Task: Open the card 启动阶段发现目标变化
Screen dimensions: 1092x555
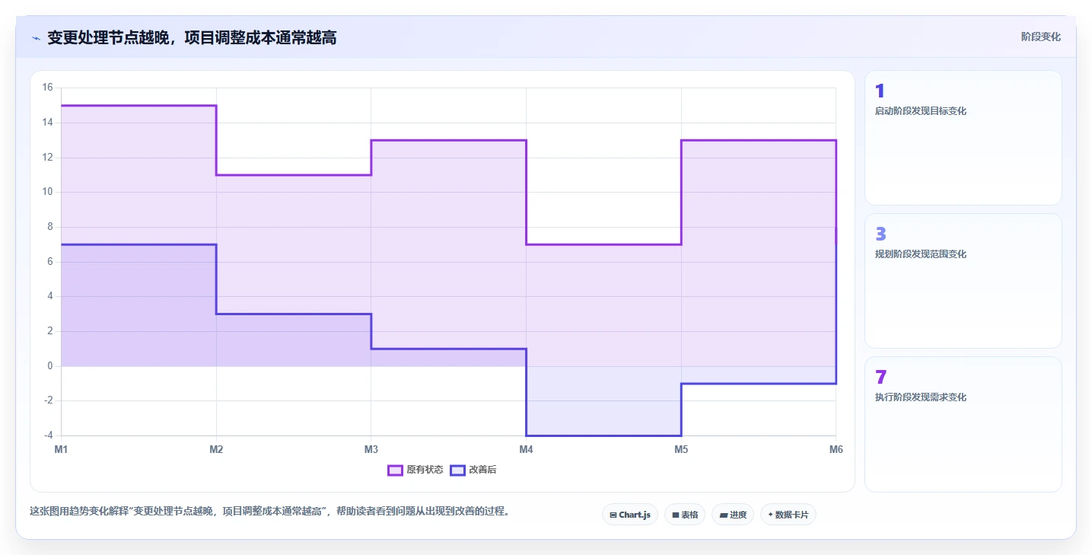Action: [x=963, y=138]
